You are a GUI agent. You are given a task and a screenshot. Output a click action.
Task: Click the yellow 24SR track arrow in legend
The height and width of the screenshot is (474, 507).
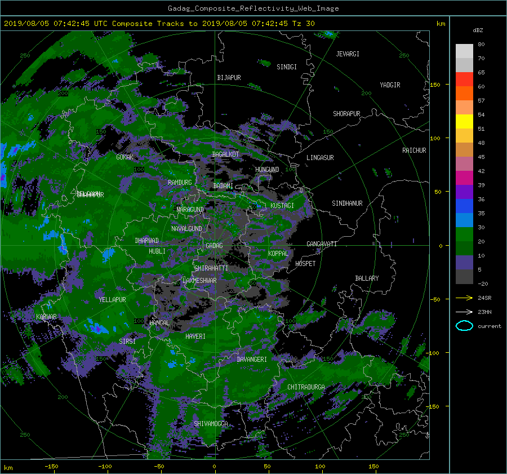464,298
